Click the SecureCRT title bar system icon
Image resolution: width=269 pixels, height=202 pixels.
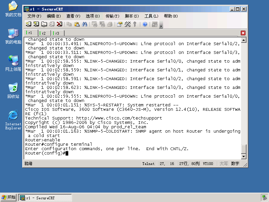(27, 9)
